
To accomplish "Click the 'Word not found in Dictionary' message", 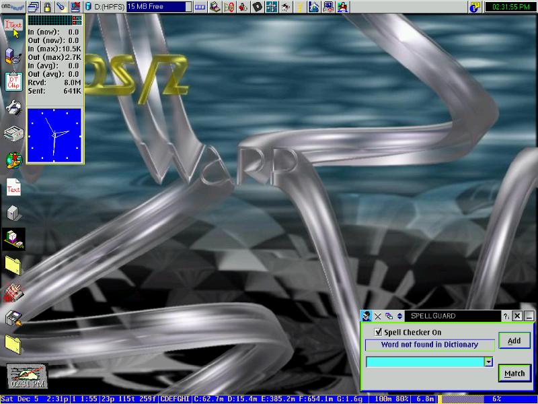I will [430, 345].
